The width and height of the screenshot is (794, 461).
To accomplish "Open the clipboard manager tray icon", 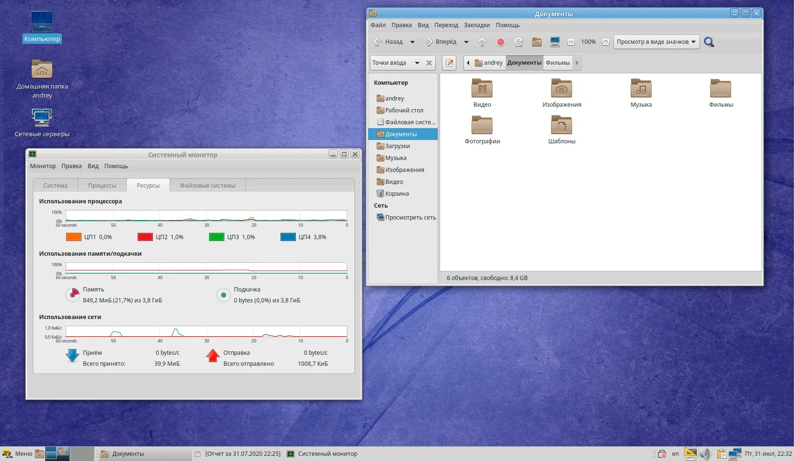I will (x=722, y=454).
